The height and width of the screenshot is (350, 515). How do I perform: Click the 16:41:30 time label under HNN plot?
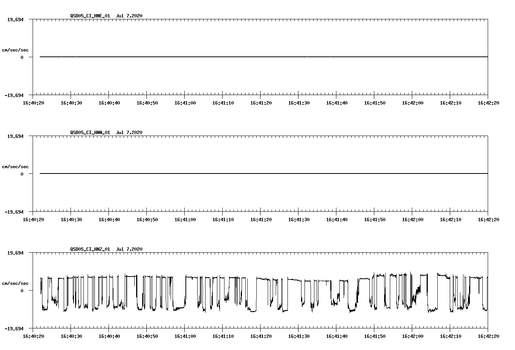pyautogui.click(x=299, y=220)
